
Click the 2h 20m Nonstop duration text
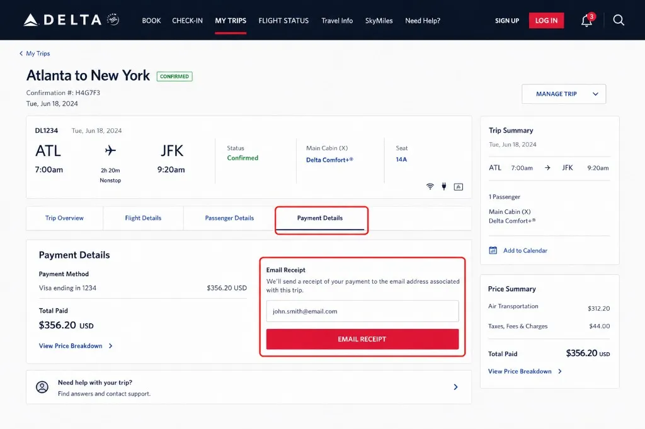(110, 175)
